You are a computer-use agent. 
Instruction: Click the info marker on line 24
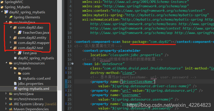66,95
